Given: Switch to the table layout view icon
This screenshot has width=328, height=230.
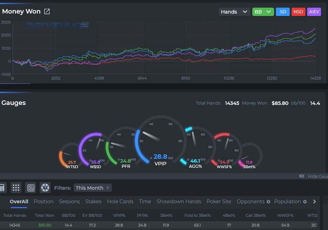Looking at the screenshot, I should [x=31, y=187].
